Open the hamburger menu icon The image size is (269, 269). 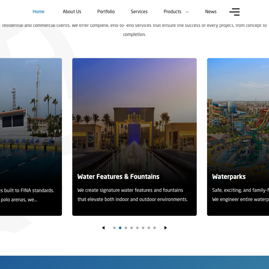[234, 12]
